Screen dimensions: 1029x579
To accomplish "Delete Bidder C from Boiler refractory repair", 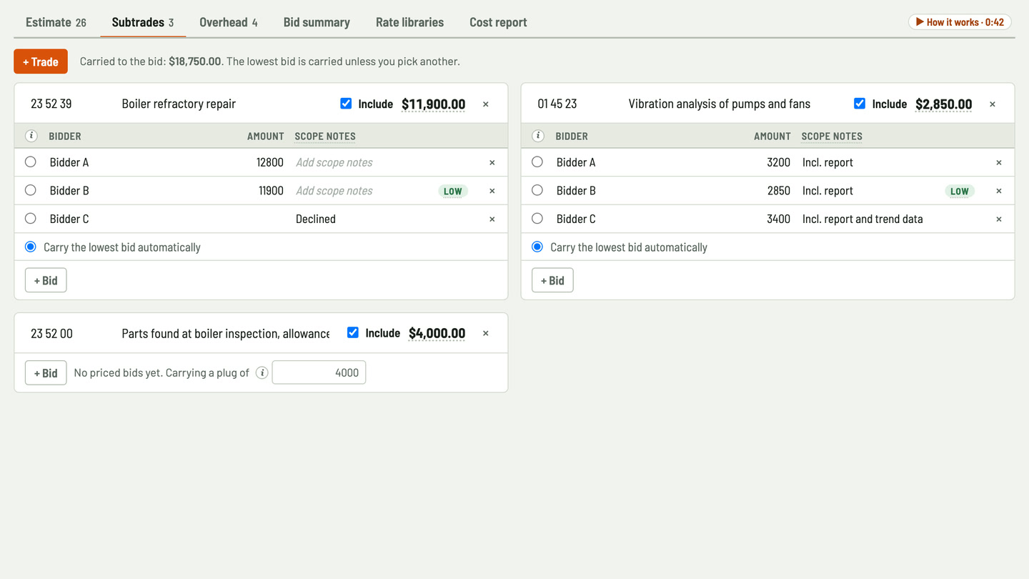I will (x=492, y=219).
